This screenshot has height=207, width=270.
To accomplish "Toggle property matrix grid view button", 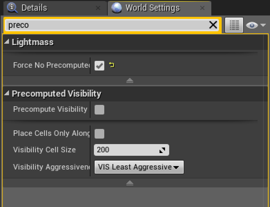I will [234, 25].
